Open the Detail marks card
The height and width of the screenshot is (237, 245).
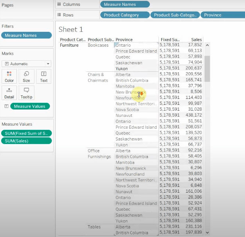[x=9, y=93]
